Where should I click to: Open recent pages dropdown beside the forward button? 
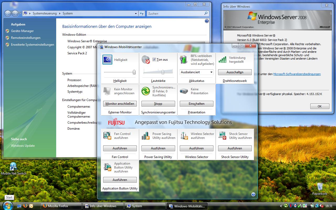point(20,13)
